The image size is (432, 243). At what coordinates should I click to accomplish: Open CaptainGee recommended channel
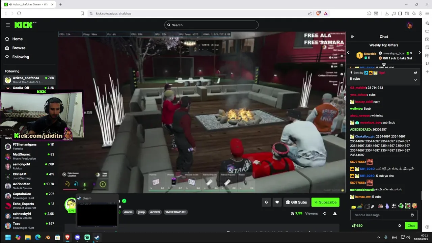click(x=29, y=196)
